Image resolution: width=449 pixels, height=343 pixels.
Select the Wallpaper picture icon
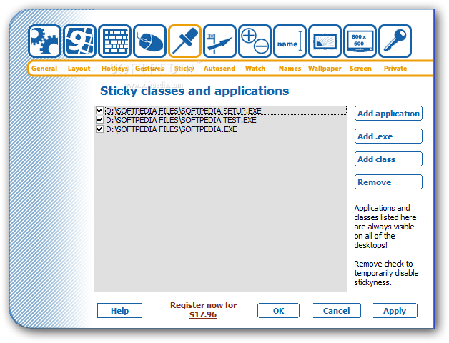click(x=325, y=41)
